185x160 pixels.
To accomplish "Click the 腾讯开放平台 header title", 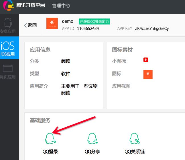I will 30,5.
